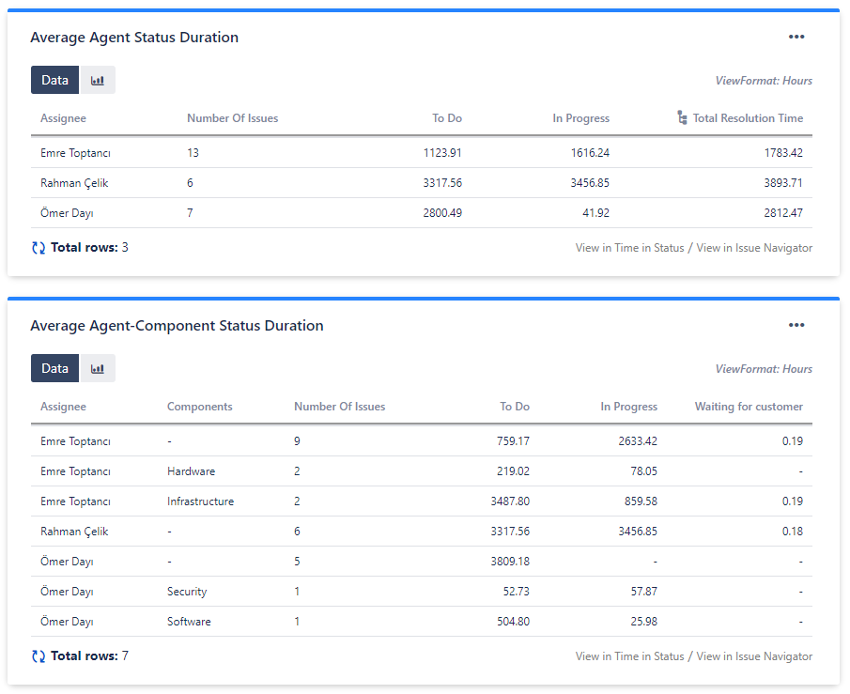Click the Hardware row's issue count 2

pos(297,470)
